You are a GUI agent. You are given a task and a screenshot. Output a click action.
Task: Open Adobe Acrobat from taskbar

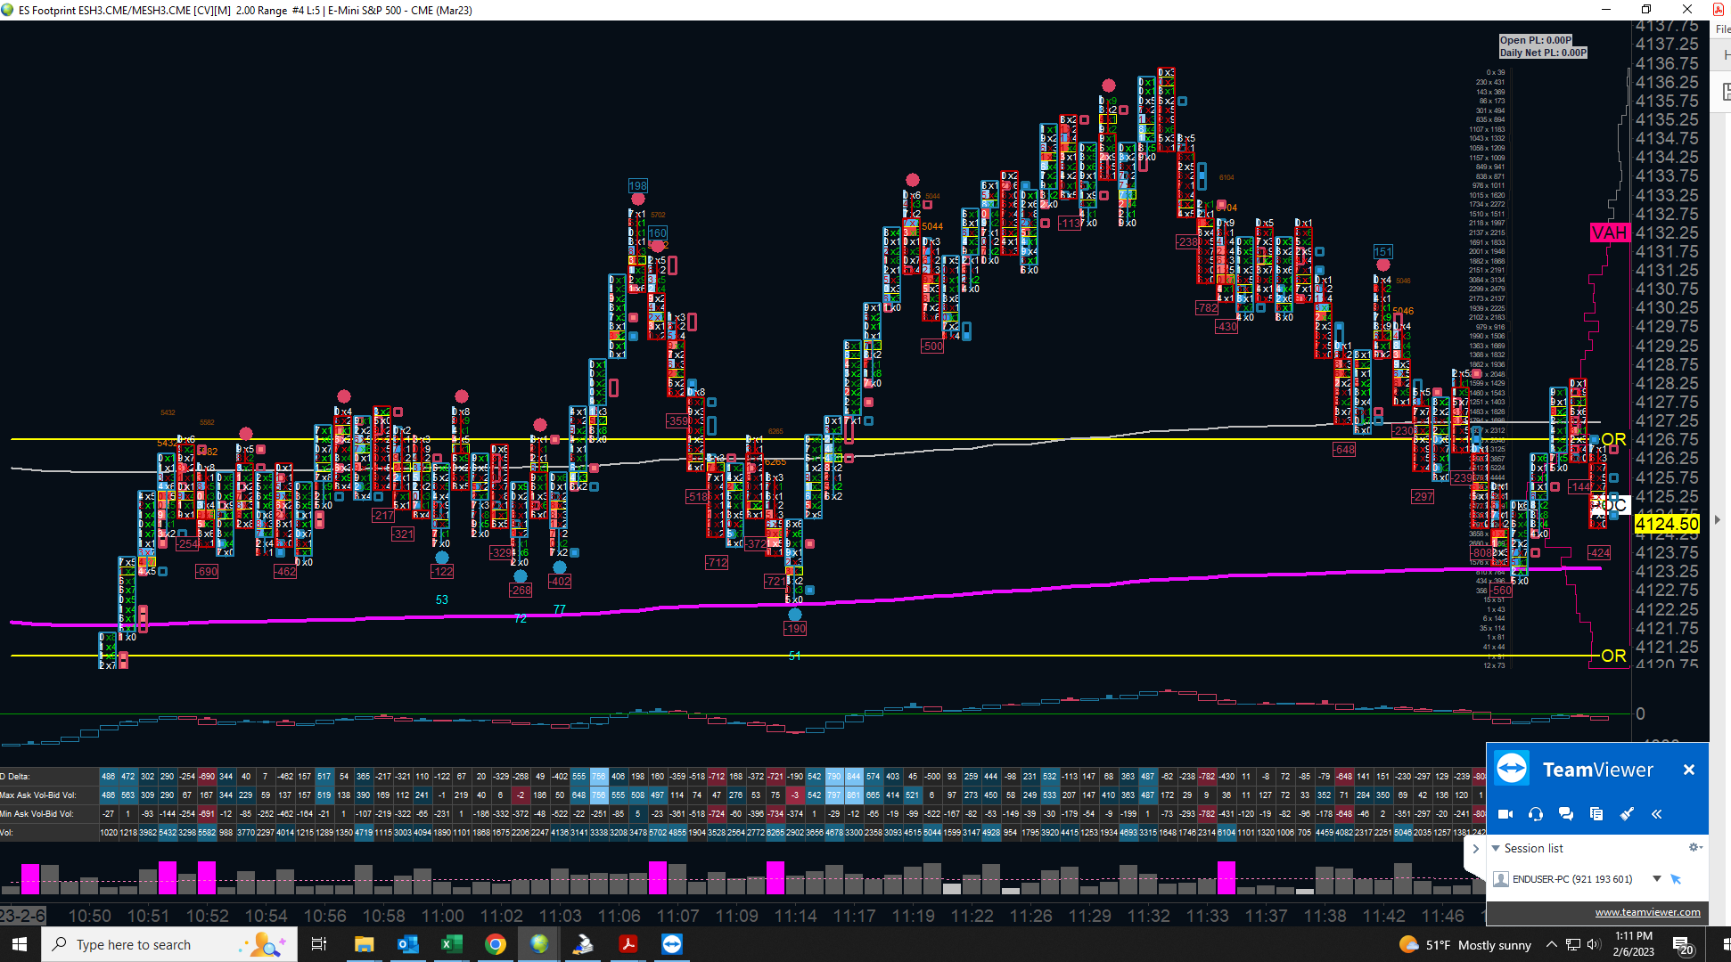tap(628, 944)
